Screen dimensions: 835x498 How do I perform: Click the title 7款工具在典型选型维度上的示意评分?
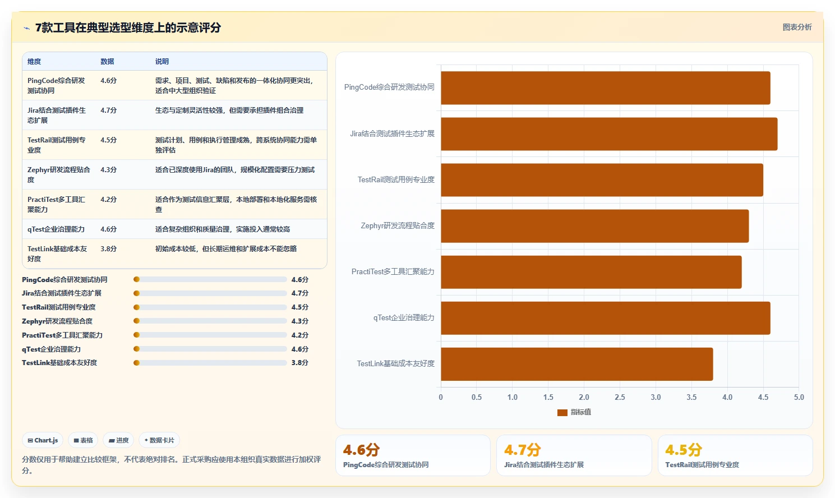tap(128, 27)
